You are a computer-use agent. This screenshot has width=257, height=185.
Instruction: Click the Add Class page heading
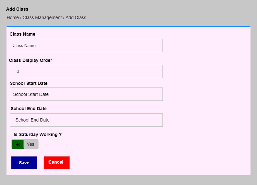click(x=17, y=9)
